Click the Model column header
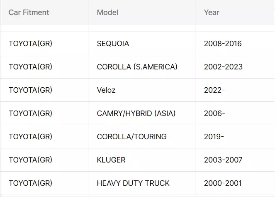 pos(141,12)
